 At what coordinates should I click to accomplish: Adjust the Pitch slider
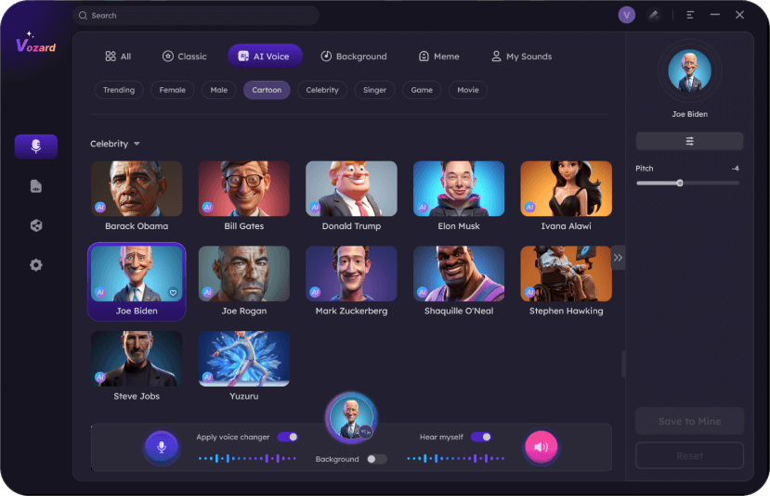click(x=680, y=183)
